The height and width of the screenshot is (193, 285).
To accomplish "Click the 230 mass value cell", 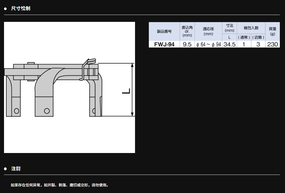I will tap(272, 44).
